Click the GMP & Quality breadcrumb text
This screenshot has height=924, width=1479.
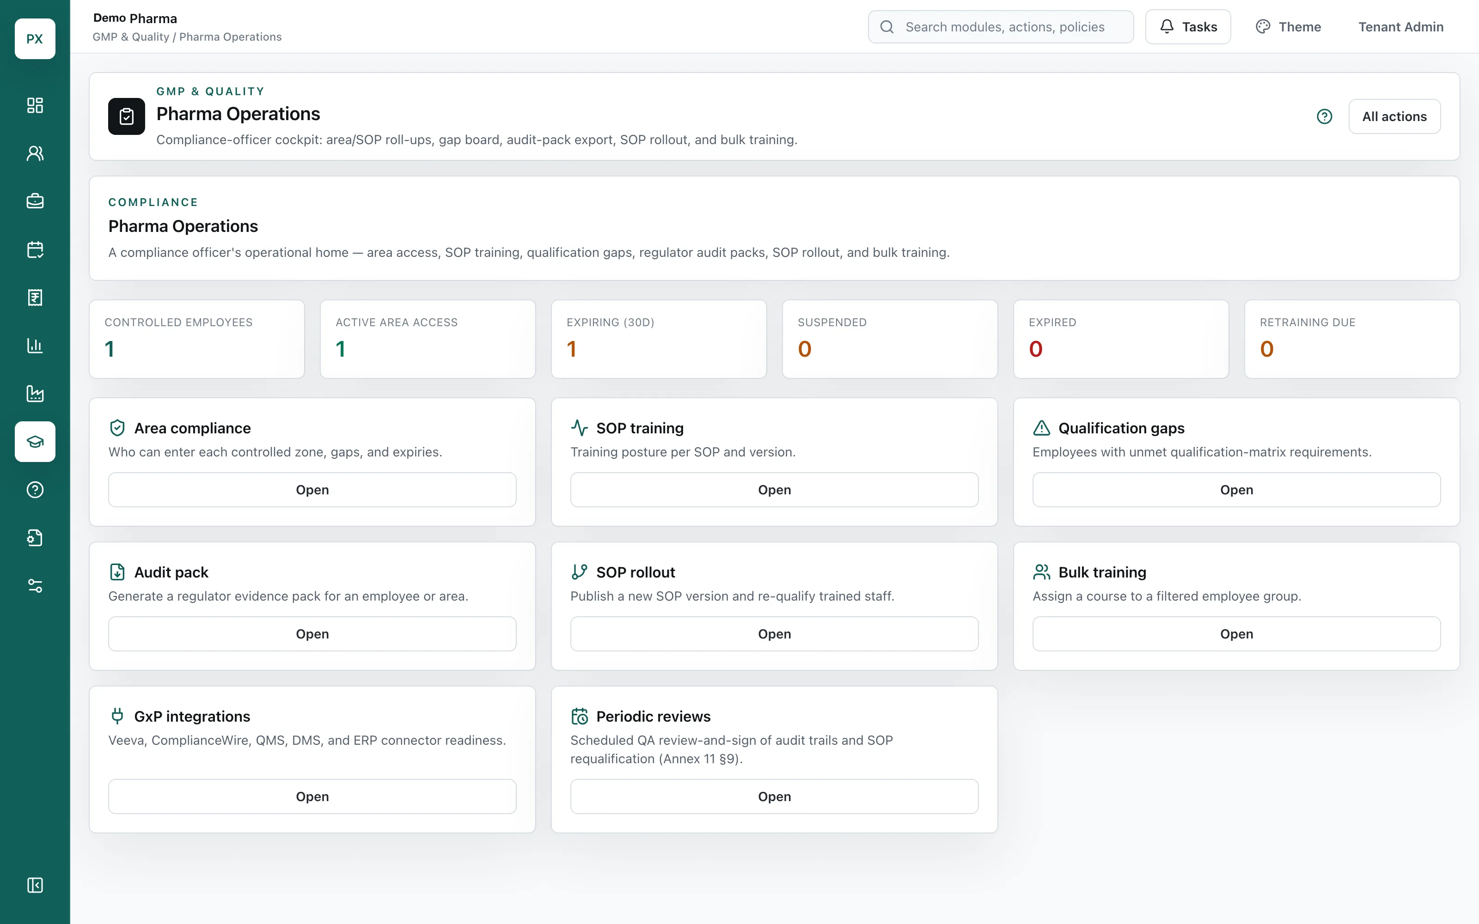131,36
